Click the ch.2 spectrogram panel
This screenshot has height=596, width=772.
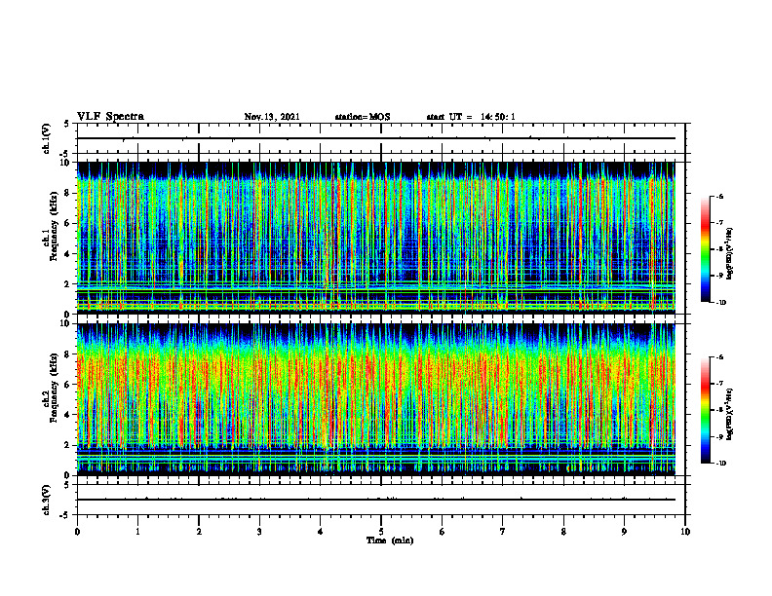click(376, 399)
